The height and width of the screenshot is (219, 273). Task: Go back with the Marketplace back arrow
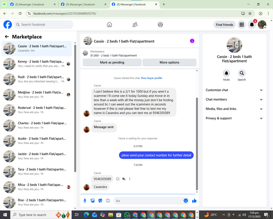pos(7,37)
